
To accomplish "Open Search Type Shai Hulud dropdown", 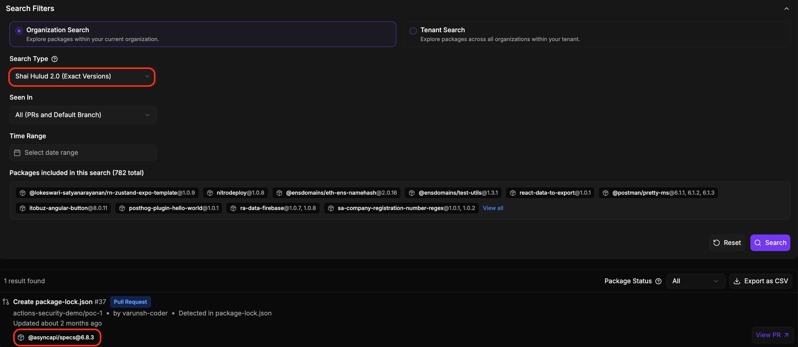I will pos(82,76).
